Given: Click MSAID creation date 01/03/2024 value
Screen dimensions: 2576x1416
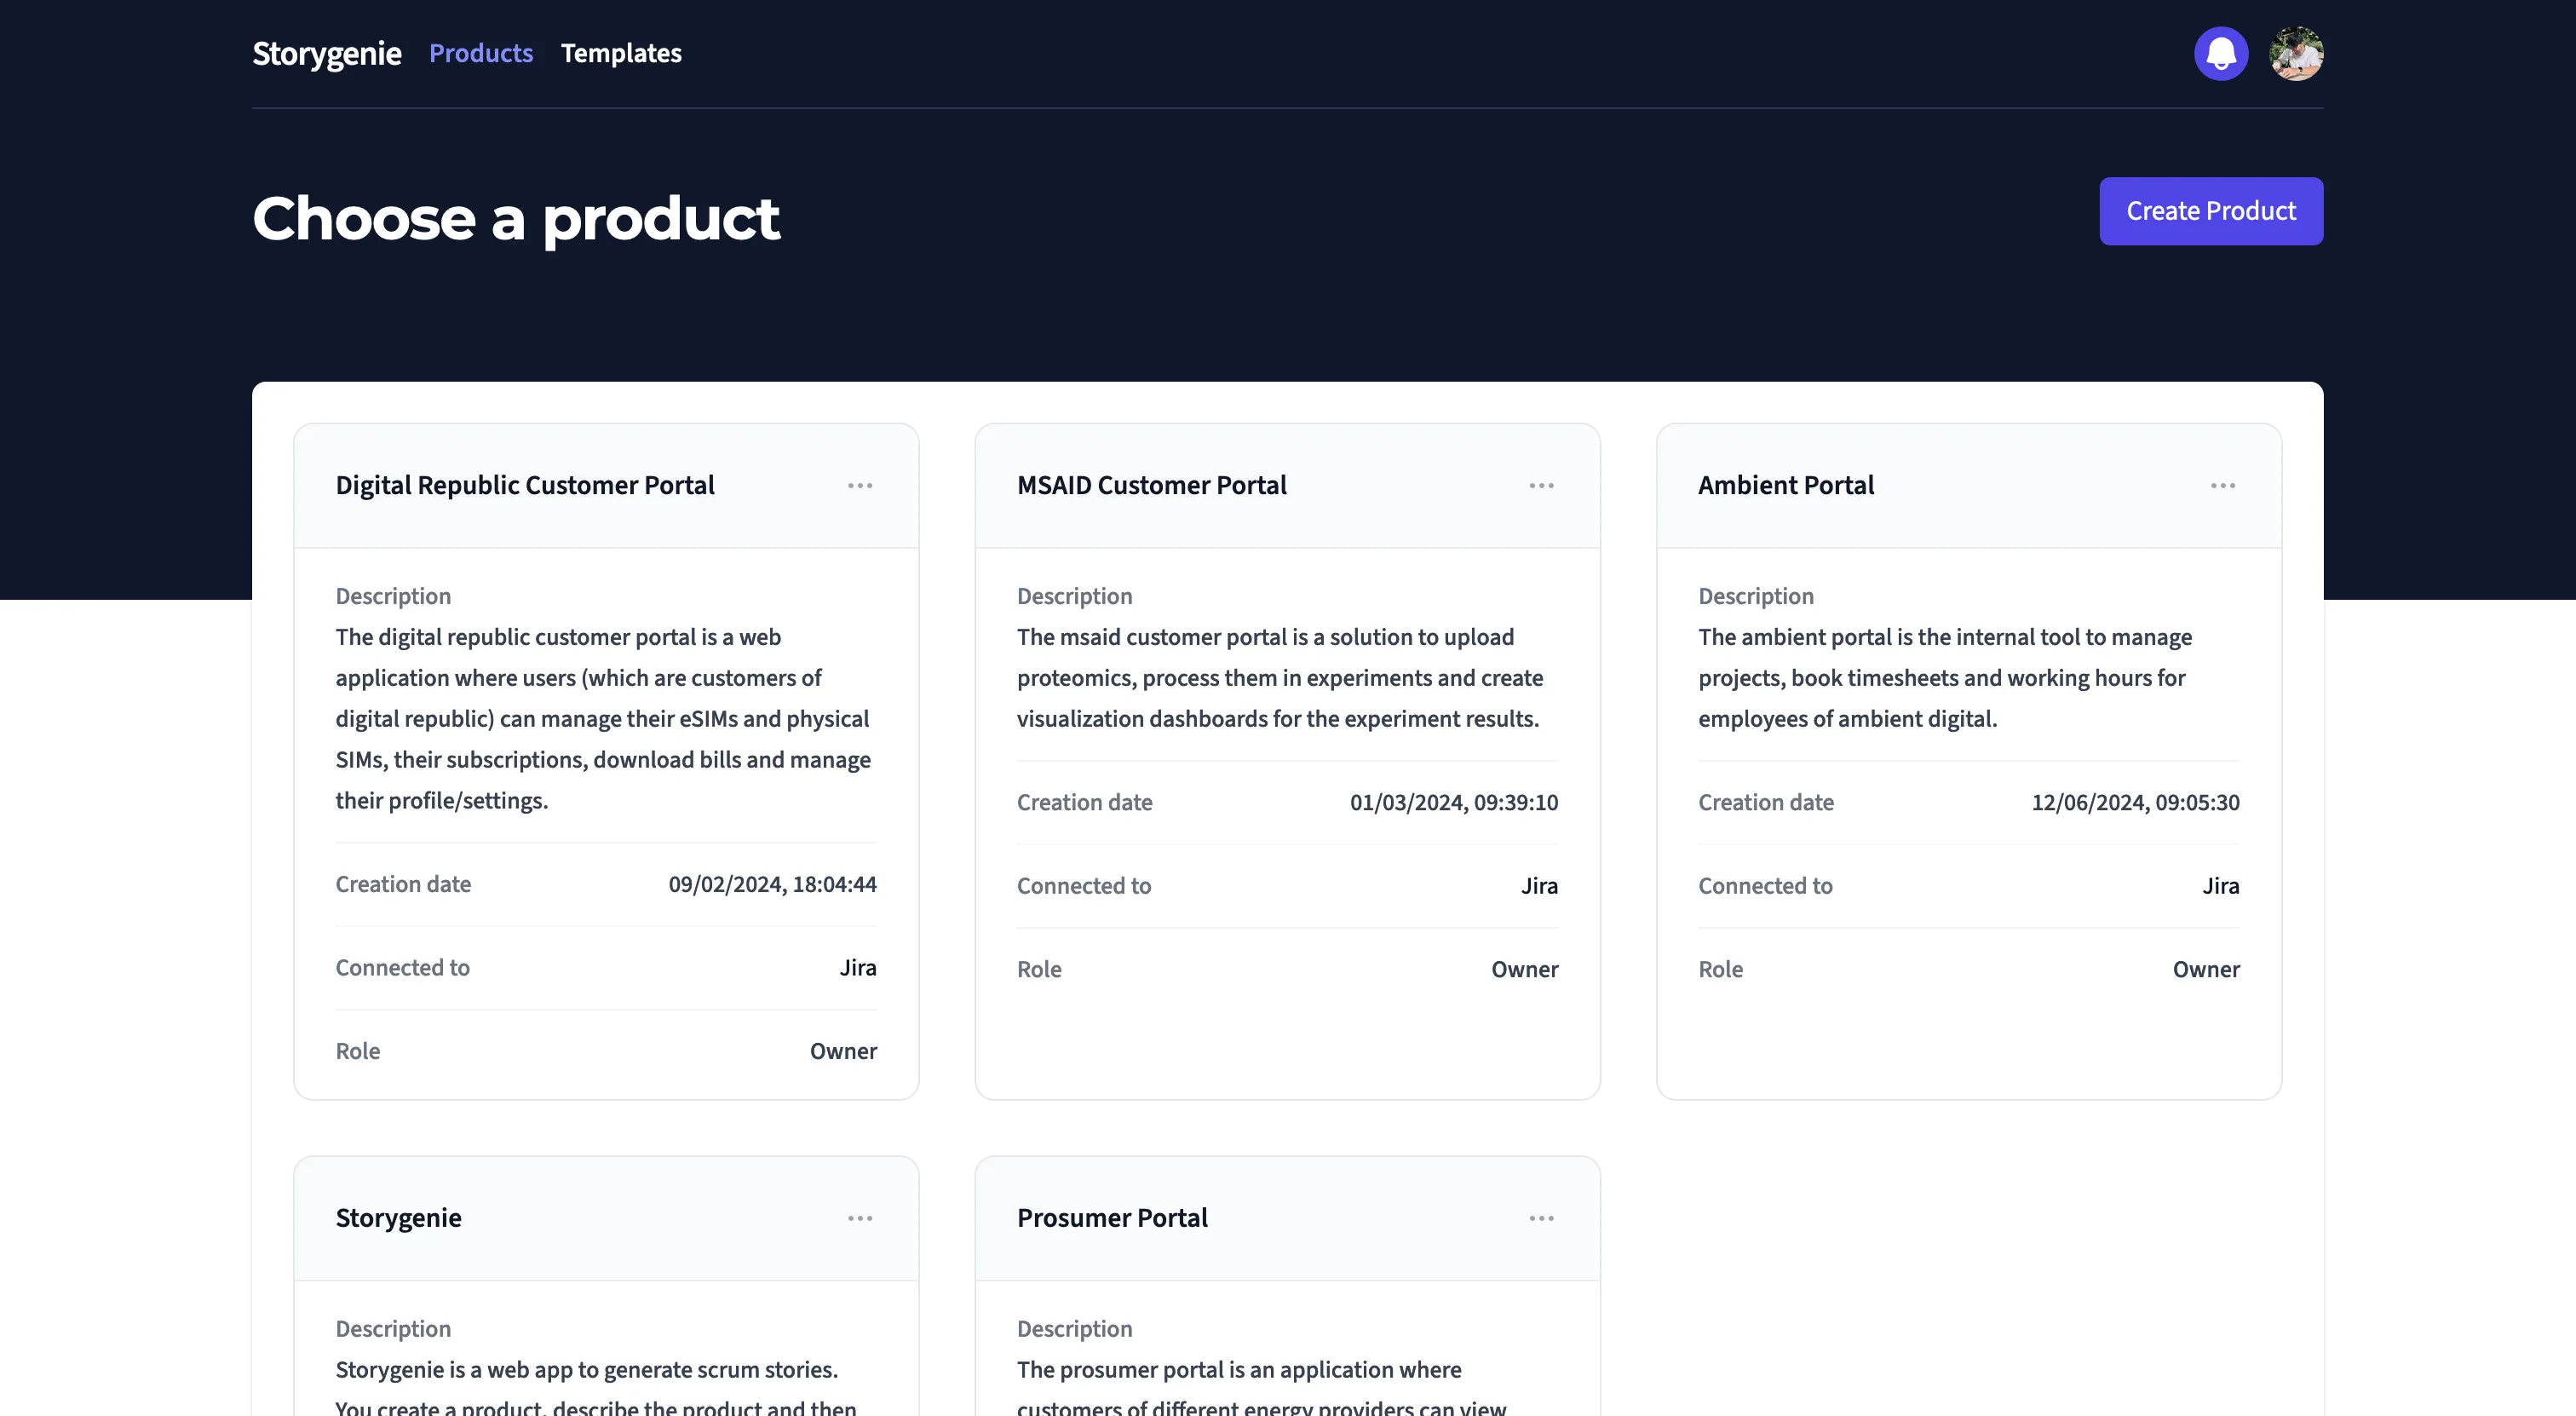Looking at the screenshot, I should pos(1453,802).
